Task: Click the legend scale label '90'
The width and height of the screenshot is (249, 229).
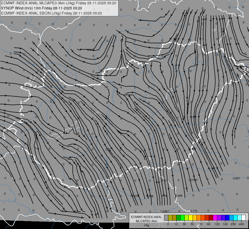Action: [x=209, y=224]
